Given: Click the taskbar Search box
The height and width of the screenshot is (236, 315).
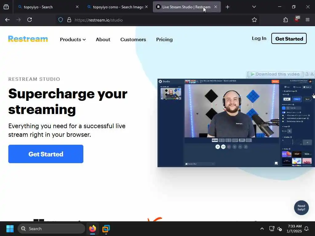Looking at the screenshot, I should click(x=51, y=229).
